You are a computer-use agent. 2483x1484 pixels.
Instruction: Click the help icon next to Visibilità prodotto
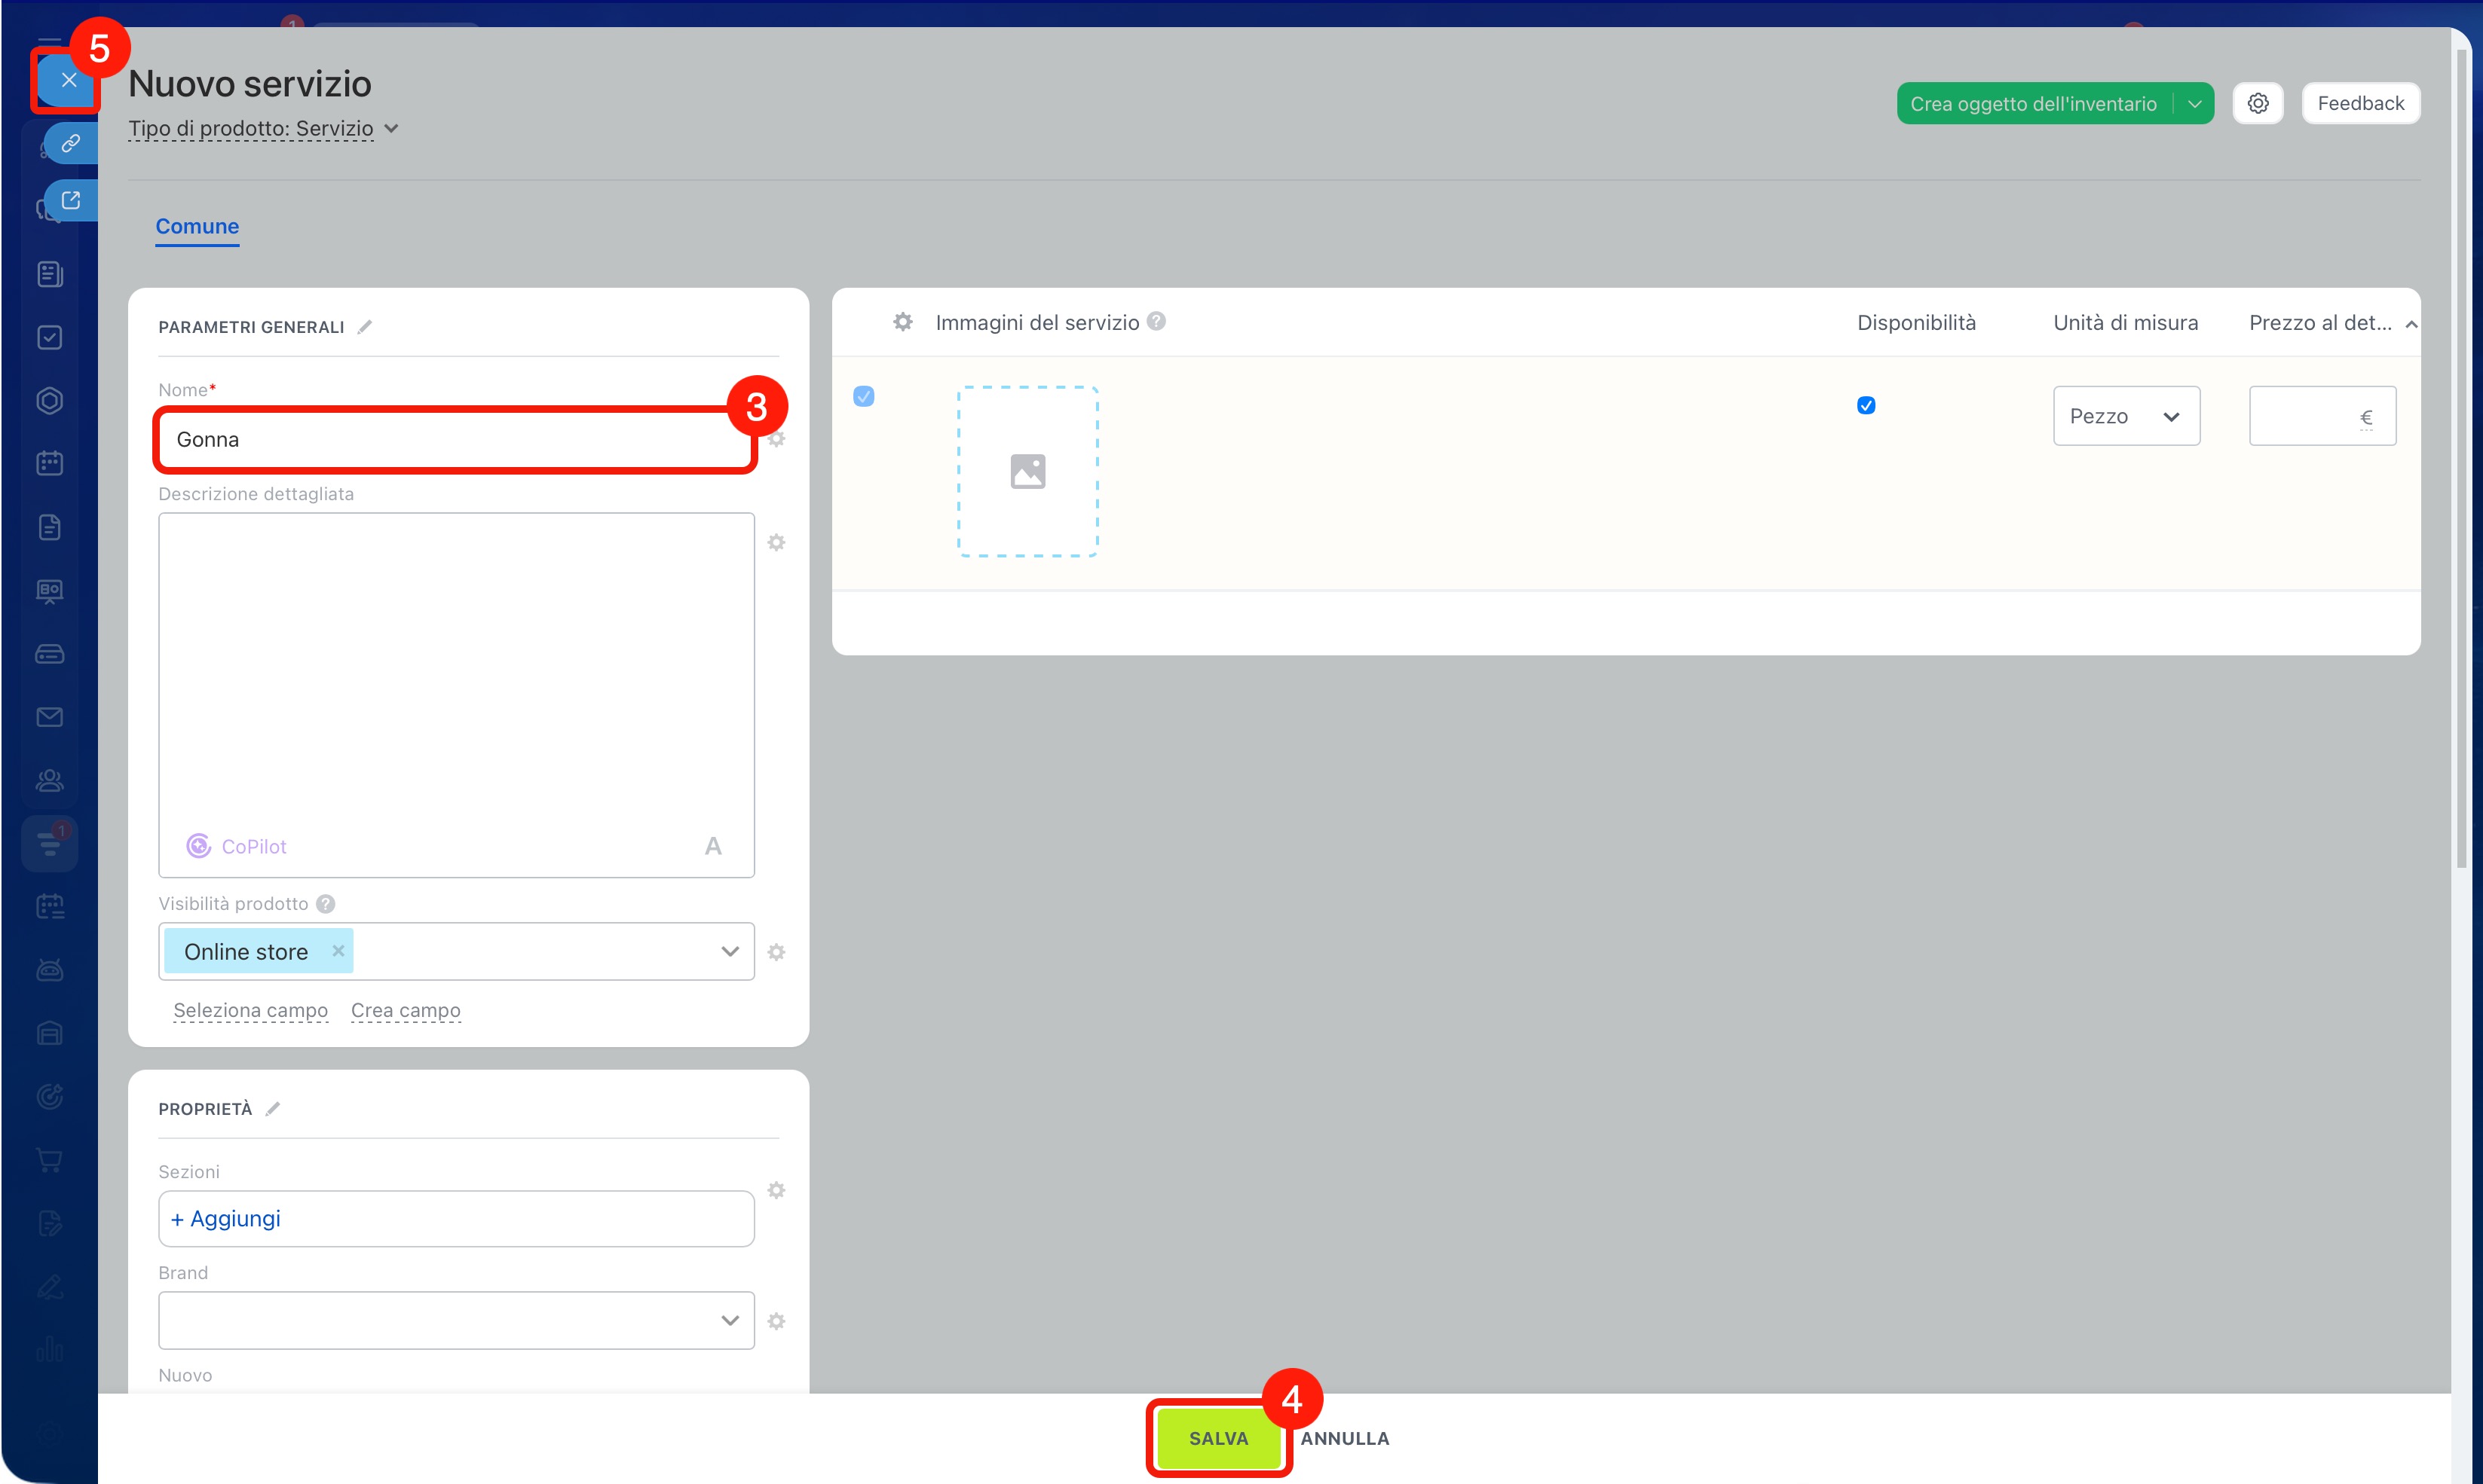point(326,904)
